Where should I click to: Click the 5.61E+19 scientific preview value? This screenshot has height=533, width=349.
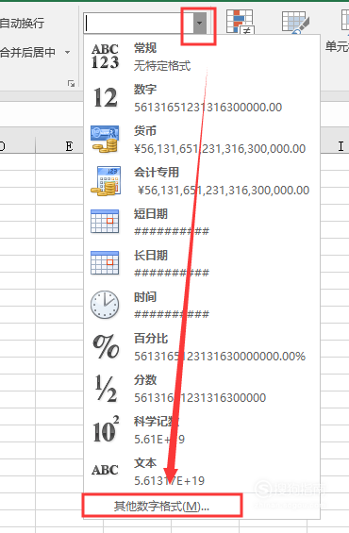coord(159,439)
